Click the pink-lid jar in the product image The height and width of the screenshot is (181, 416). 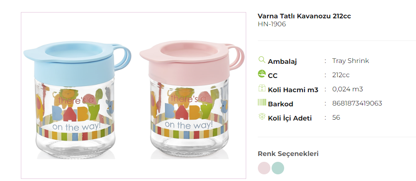point(192,99)
